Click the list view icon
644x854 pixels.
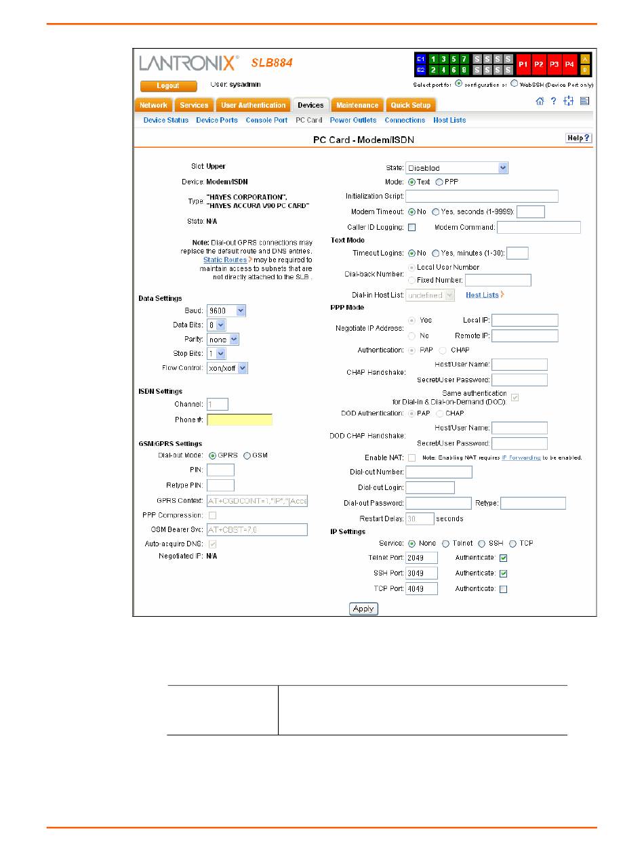[x=584, y=101]
